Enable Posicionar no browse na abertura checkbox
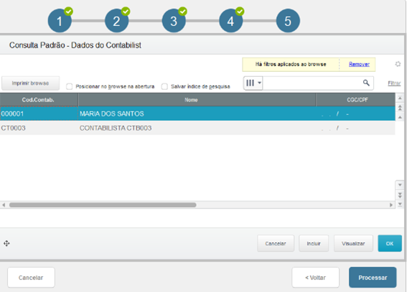This screenshot has height=292, width=407. 70,86
